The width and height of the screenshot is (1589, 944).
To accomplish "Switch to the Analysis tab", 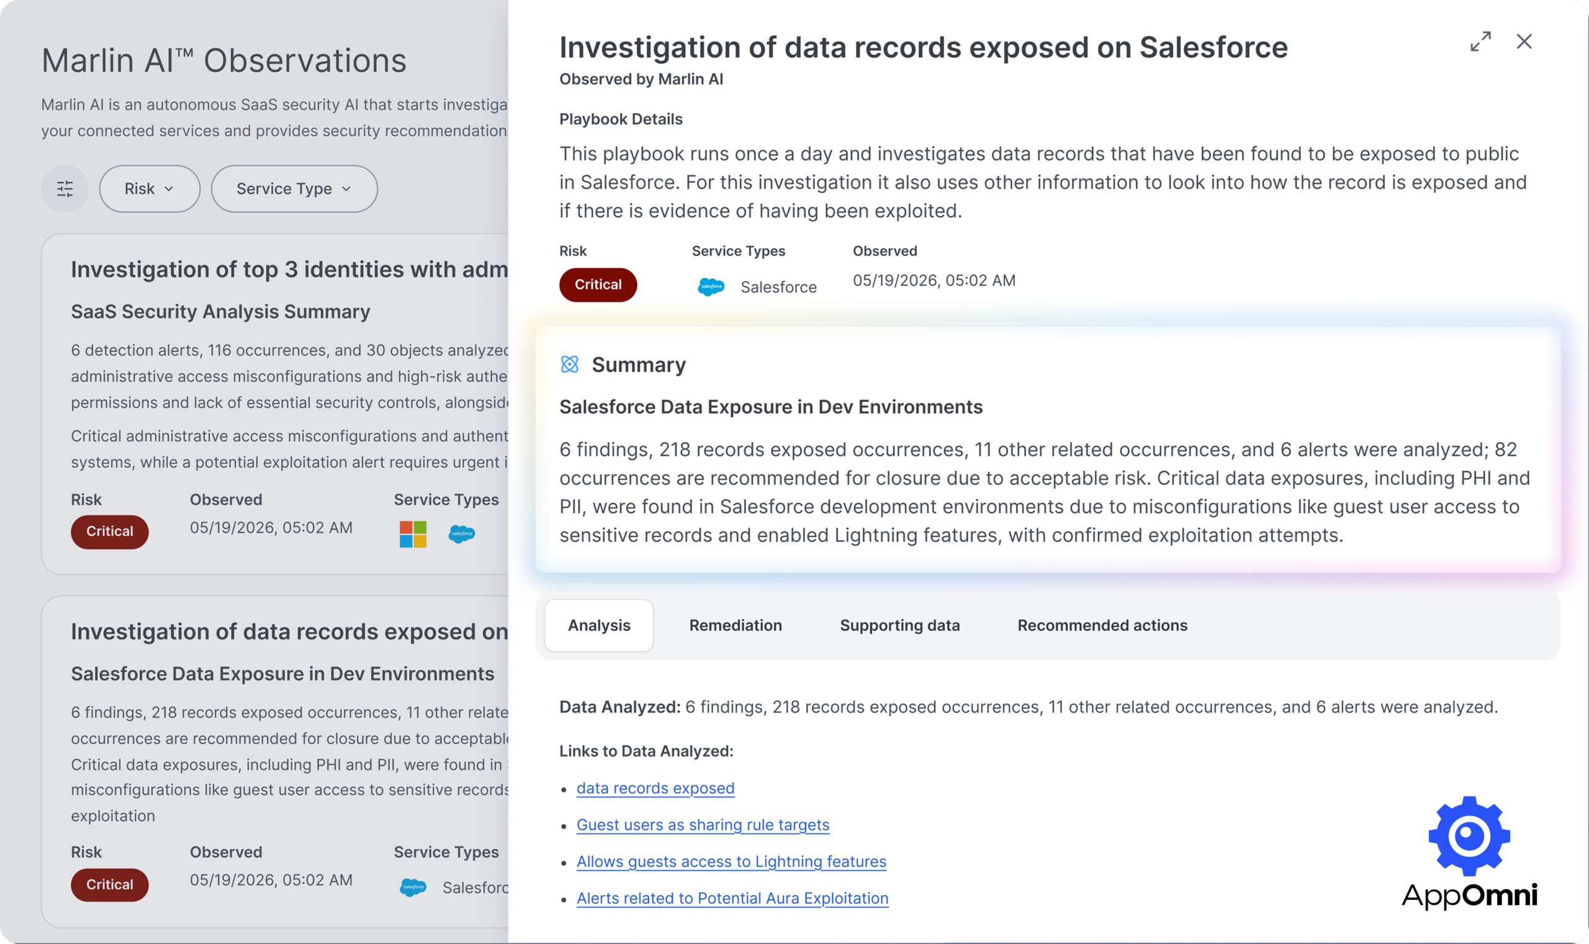I will coord(599,625).
